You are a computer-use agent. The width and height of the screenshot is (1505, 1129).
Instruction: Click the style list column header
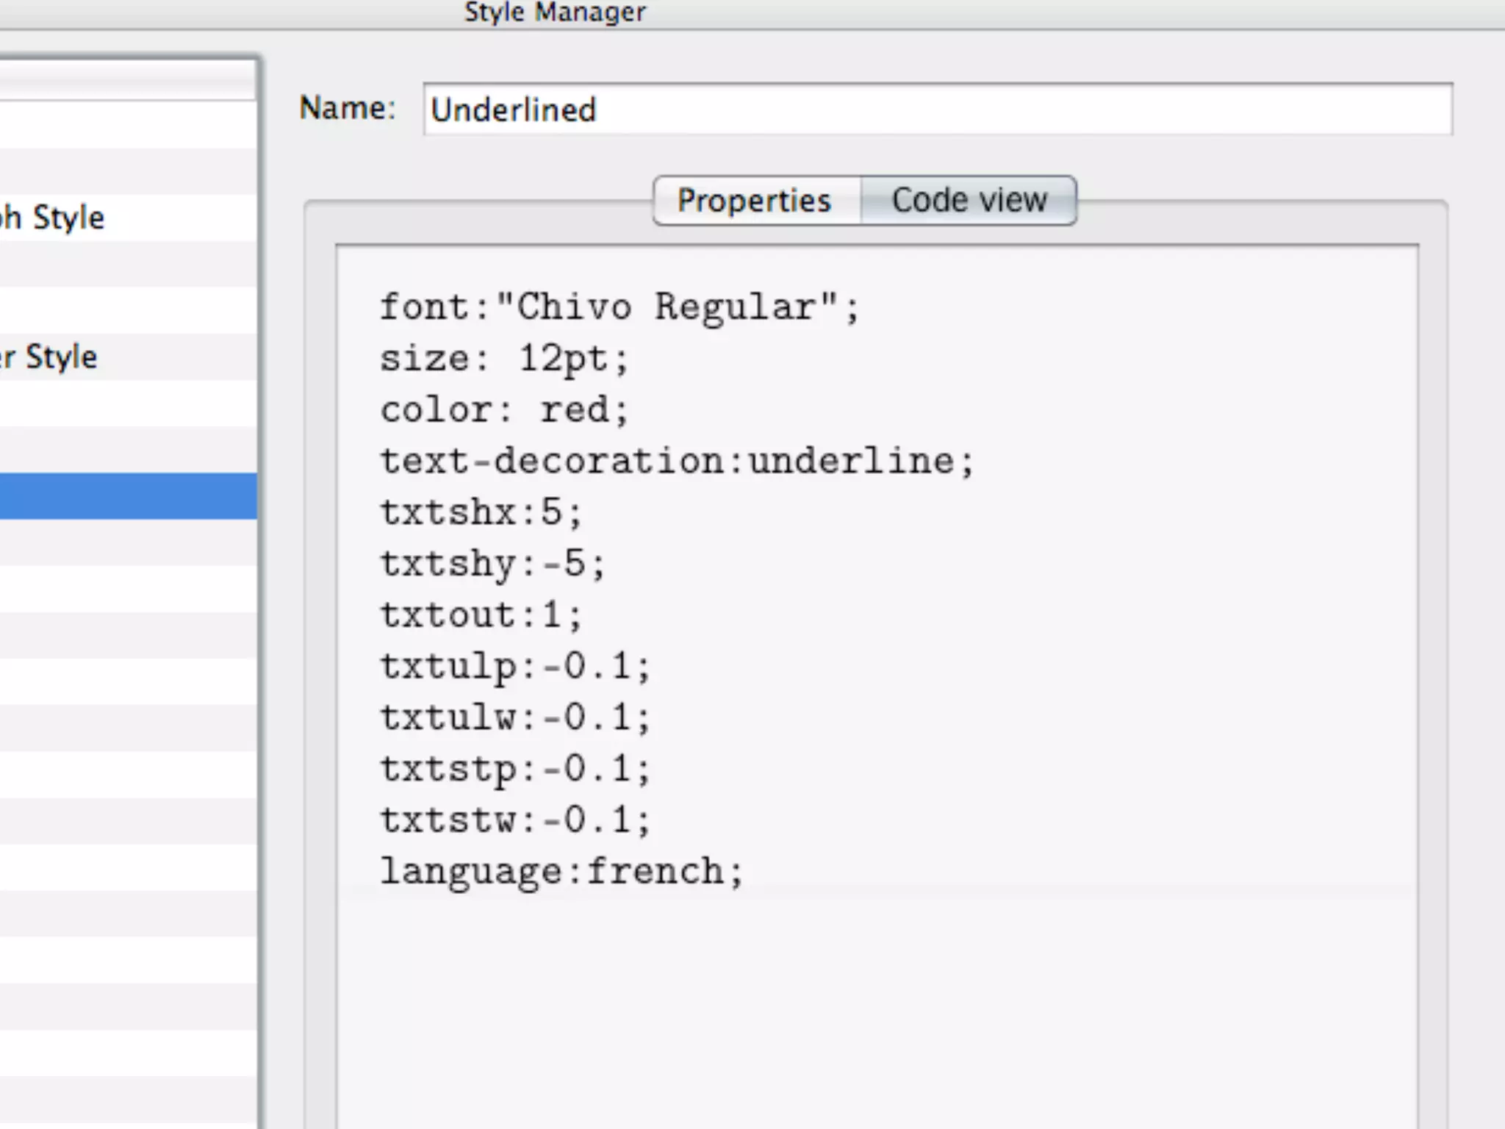pyautogui.click(x=128, y=79)
